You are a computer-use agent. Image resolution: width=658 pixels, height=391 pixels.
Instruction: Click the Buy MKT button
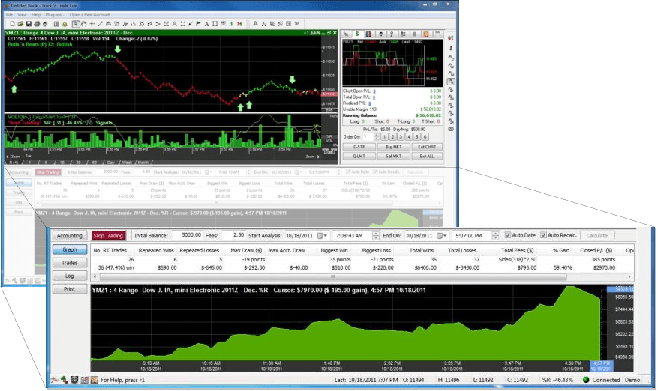pyautogui.click(x=394, y=147)
